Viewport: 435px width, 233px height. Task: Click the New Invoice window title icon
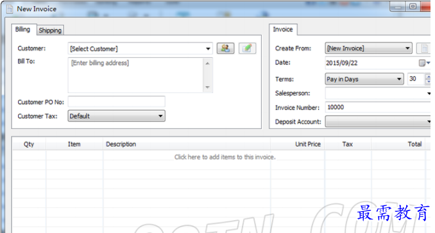(10, 9)
